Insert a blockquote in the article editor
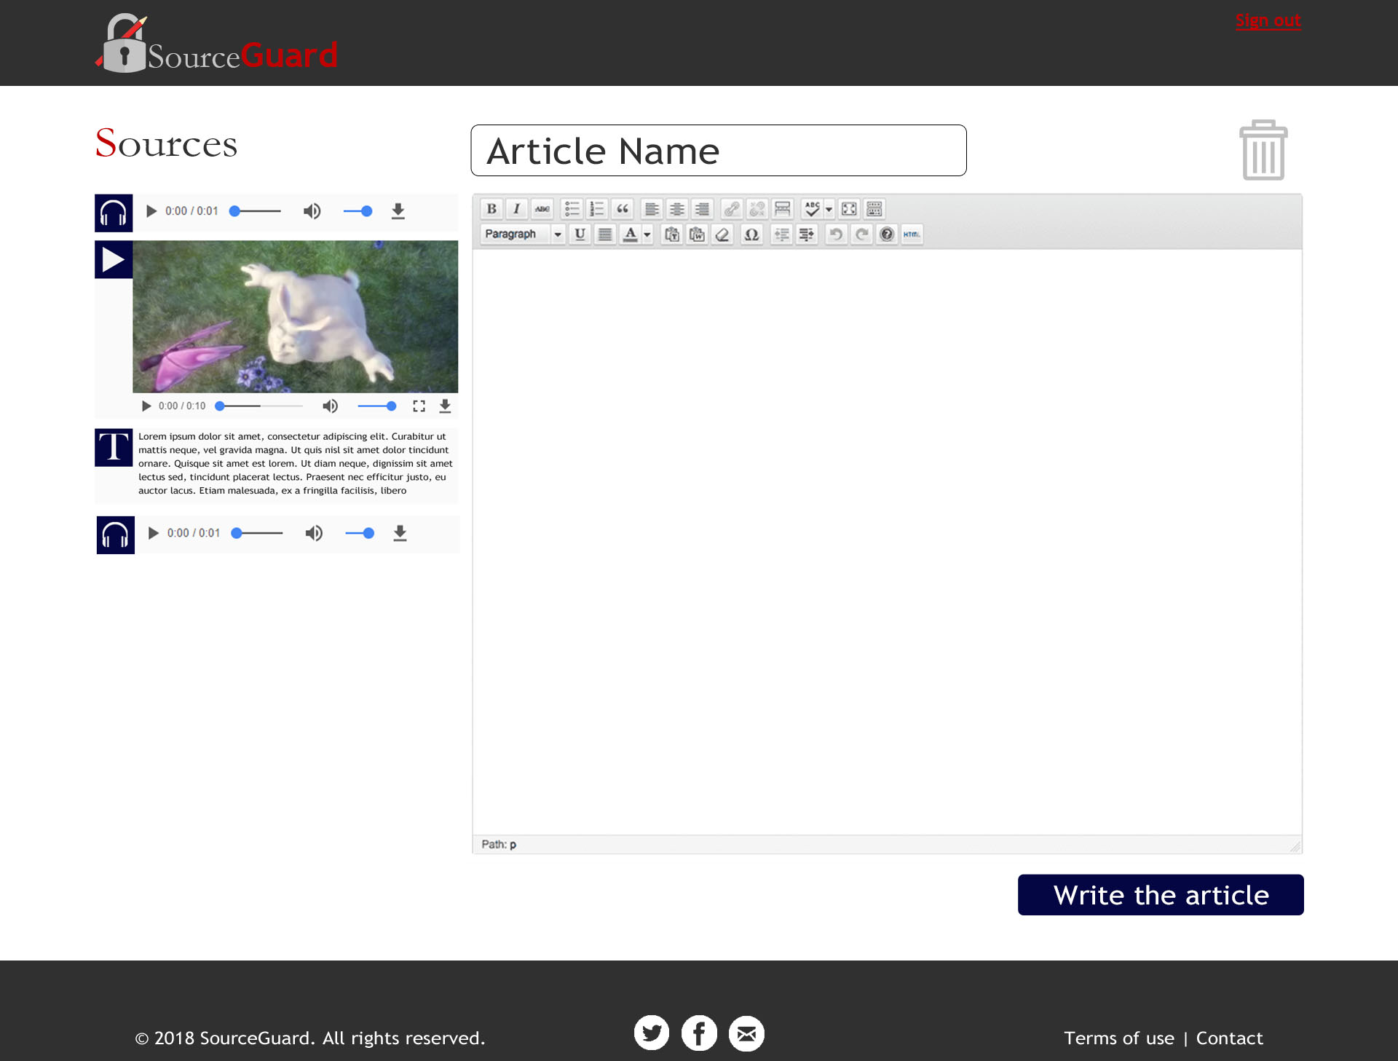1398x1061 pixels. (623, 209)
